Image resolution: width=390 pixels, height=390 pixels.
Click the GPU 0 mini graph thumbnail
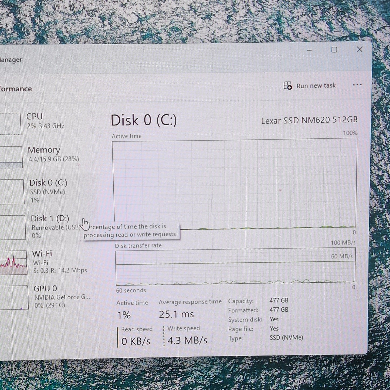[14, 297]
